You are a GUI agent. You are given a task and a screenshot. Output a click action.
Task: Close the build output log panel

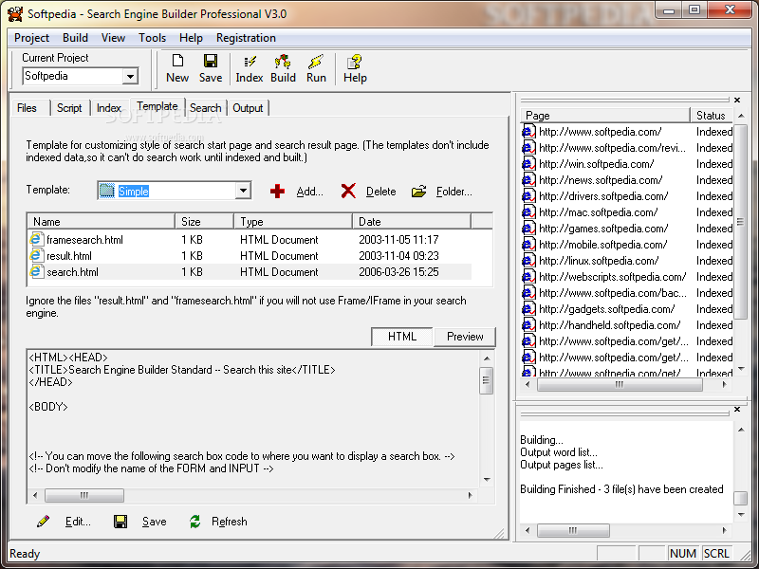point(737,410)
